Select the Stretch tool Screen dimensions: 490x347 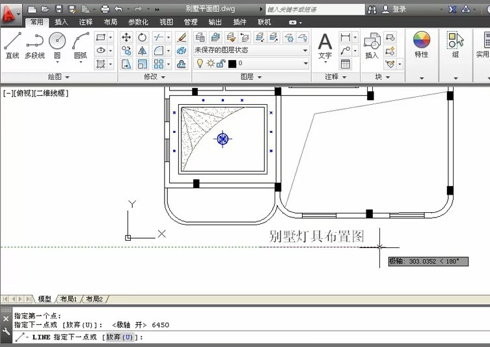coord(126,64)
